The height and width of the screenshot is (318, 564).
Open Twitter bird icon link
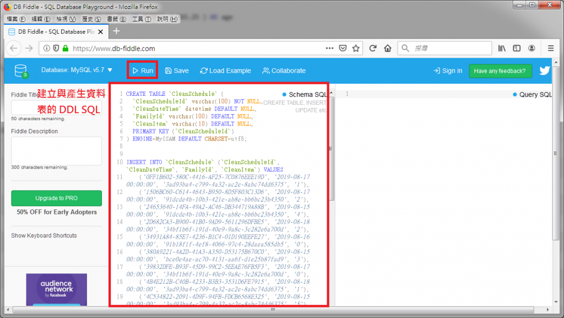(545, 71)
